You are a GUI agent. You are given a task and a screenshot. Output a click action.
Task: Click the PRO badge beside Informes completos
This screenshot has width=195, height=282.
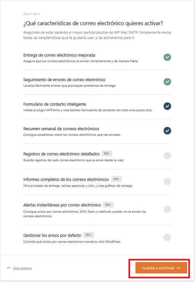116,179
